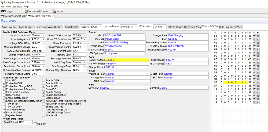Open the Update Mode Immediate dropdown

click(x=129, y=27)
